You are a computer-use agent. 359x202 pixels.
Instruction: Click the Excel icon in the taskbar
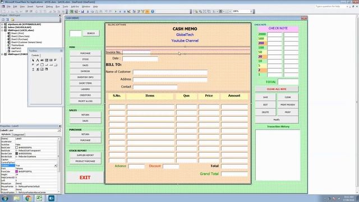pyautogui.click(x=39, y=198)
